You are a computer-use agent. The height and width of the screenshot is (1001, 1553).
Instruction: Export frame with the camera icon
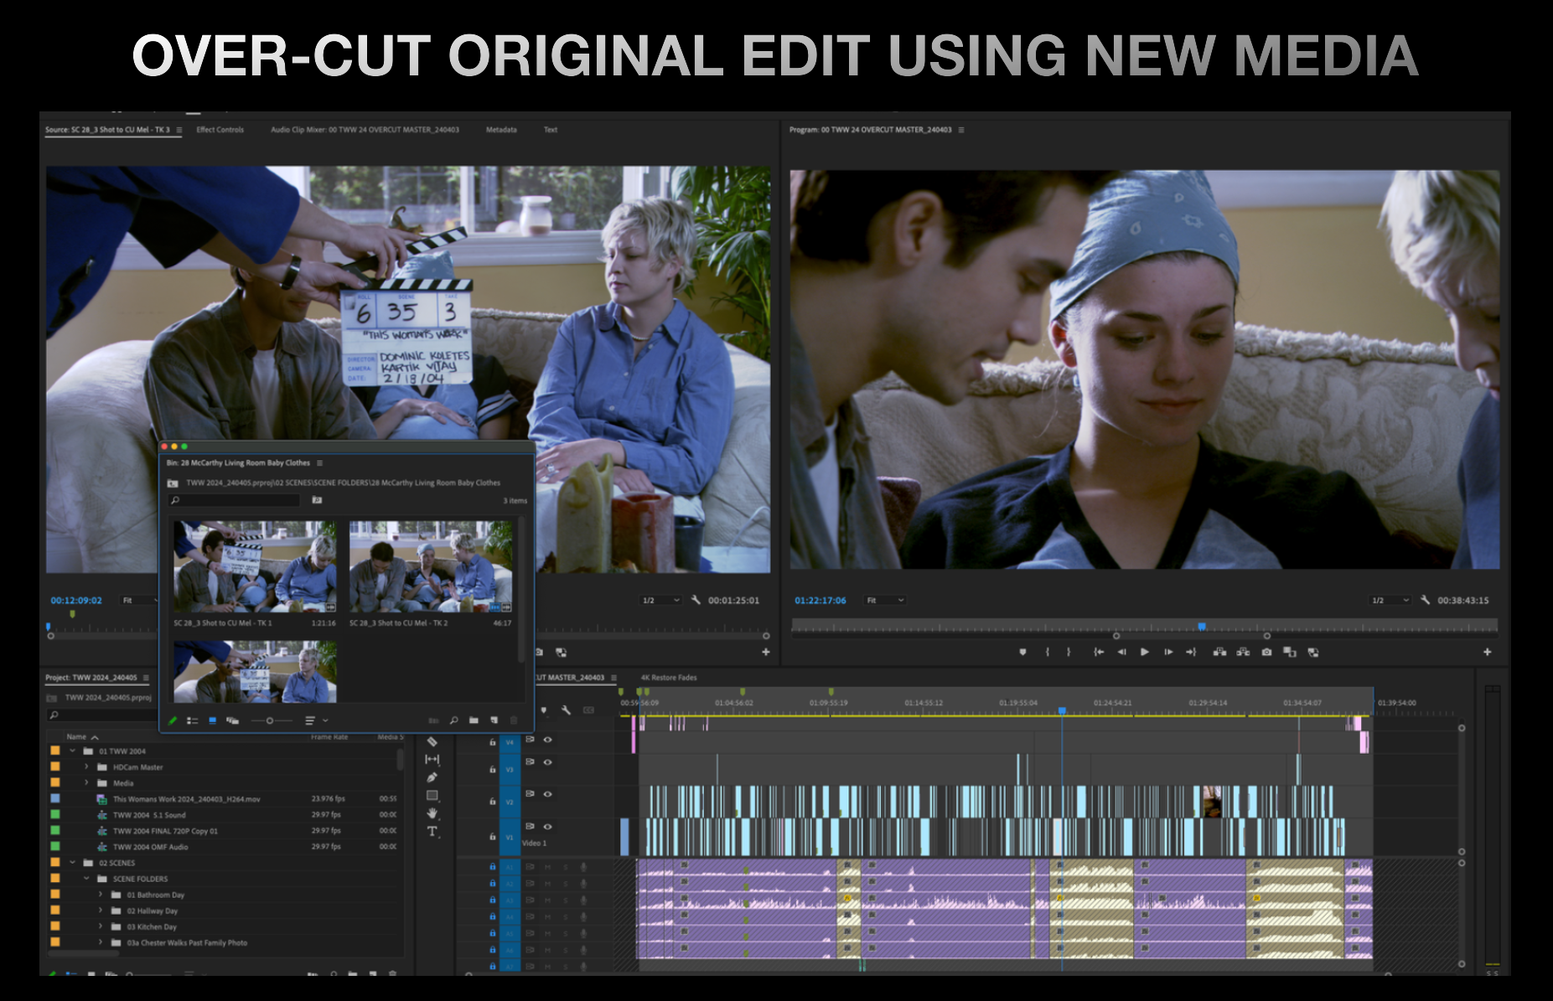click(1266, 652)
